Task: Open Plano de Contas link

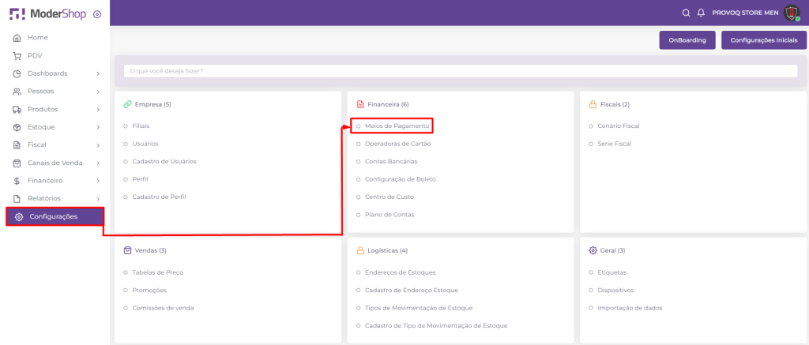Action: pos(389,215)
